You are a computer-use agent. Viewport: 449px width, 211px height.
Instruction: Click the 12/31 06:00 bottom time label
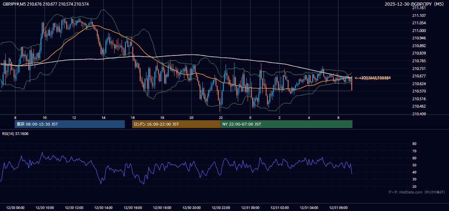pyautogui.click(x=338, y=208)
